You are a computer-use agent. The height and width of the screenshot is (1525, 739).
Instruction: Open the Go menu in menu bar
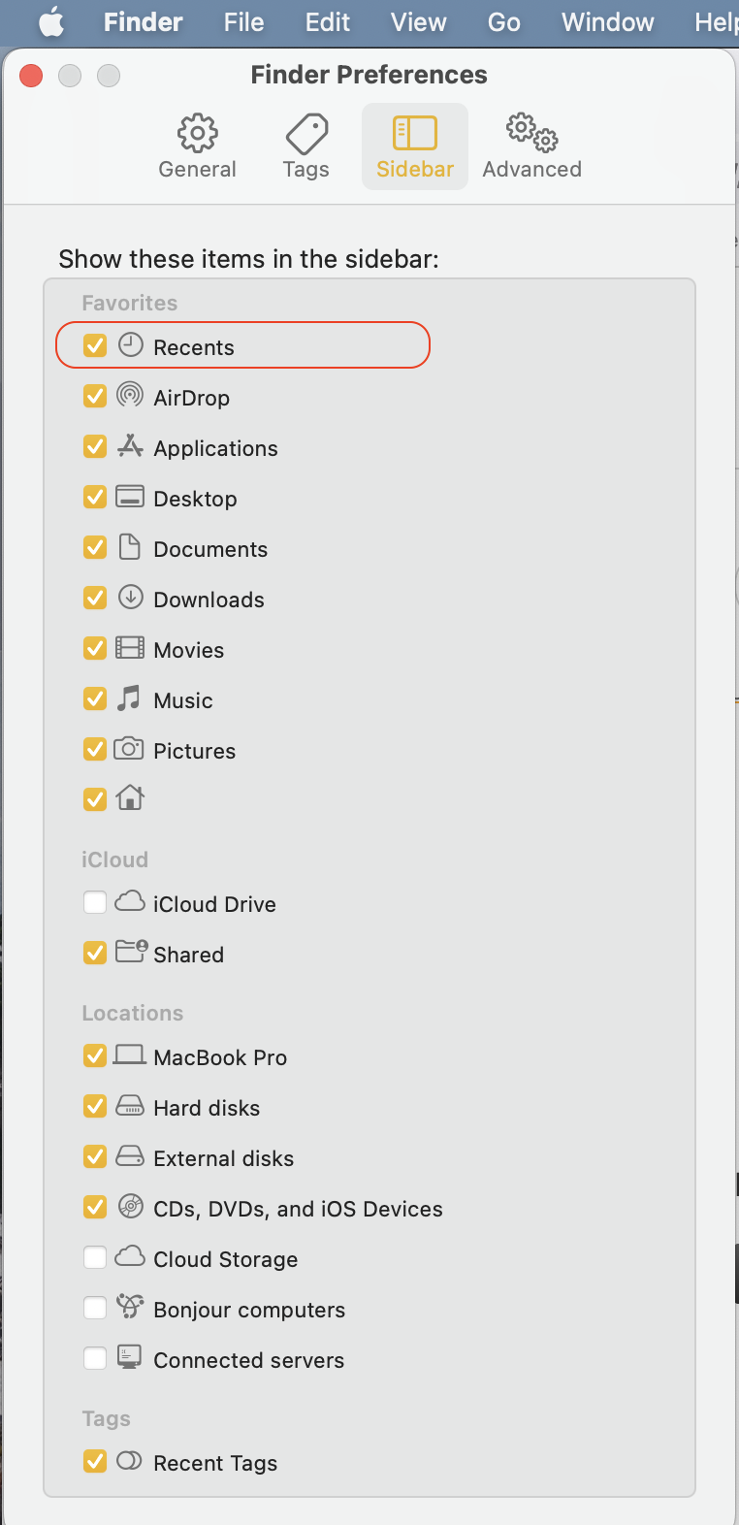(x=503, y=21)
